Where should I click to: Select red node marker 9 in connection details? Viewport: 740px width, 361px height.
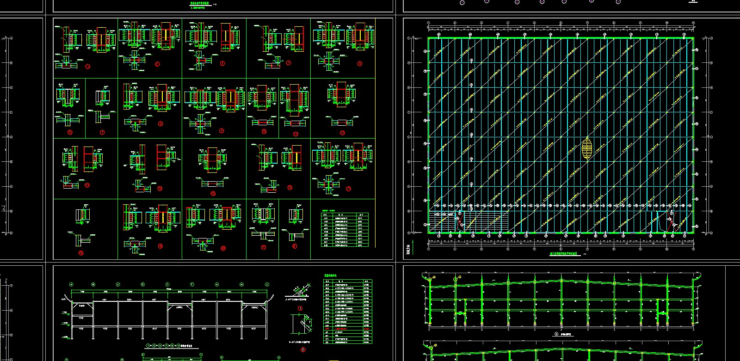pyautogui.click(x=222, y=131)
